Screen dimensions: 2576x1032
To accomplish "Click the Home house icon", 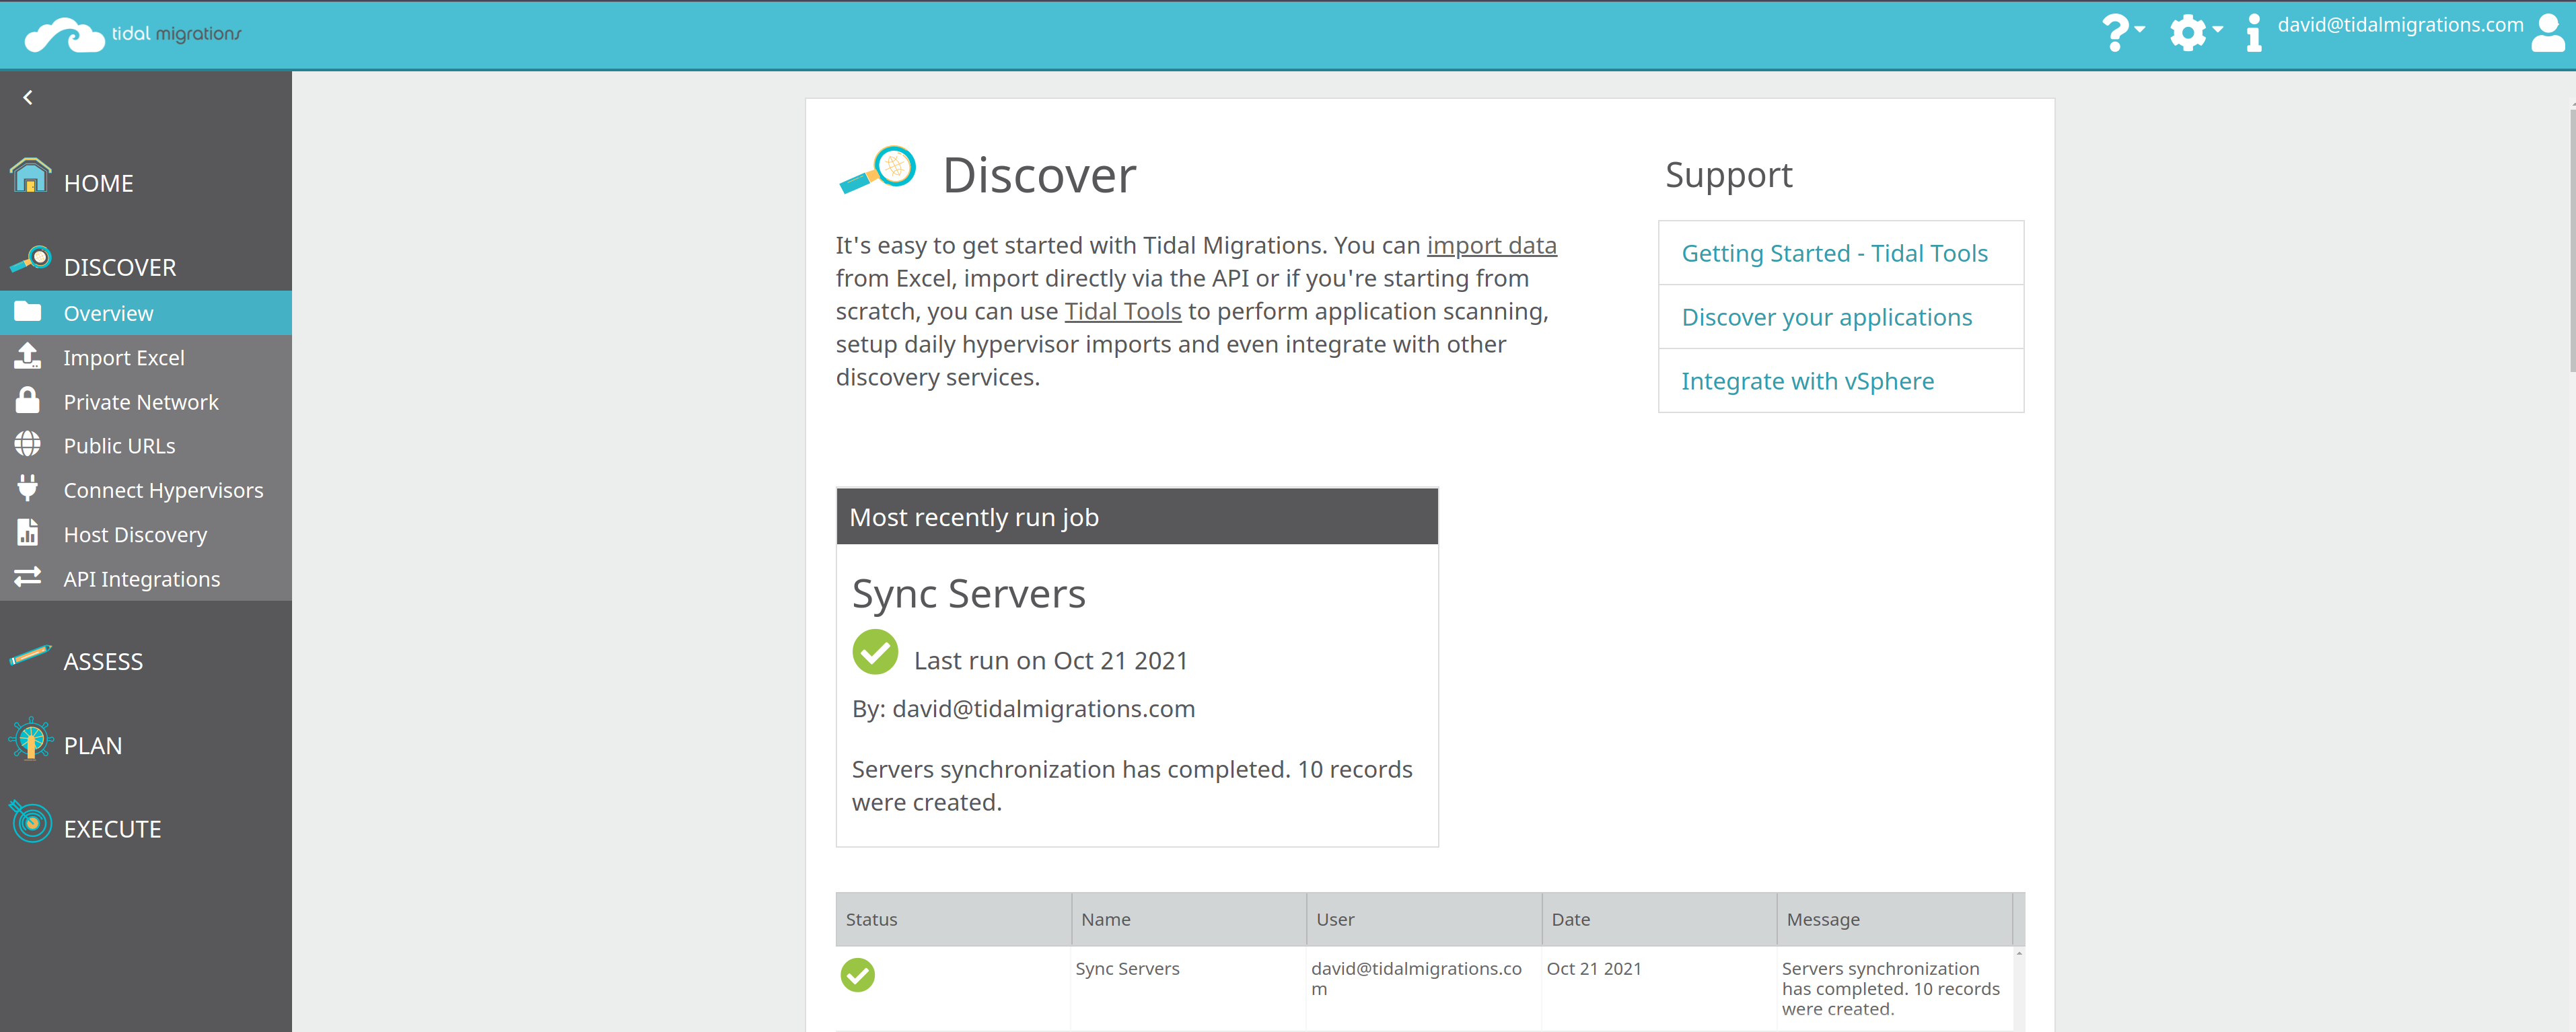I will (x=30, y=176).
